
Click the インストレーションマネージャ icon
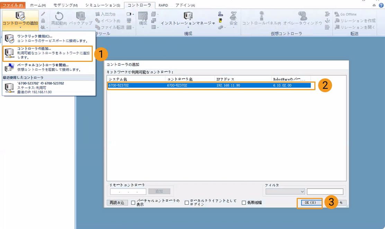click(188, 16)
